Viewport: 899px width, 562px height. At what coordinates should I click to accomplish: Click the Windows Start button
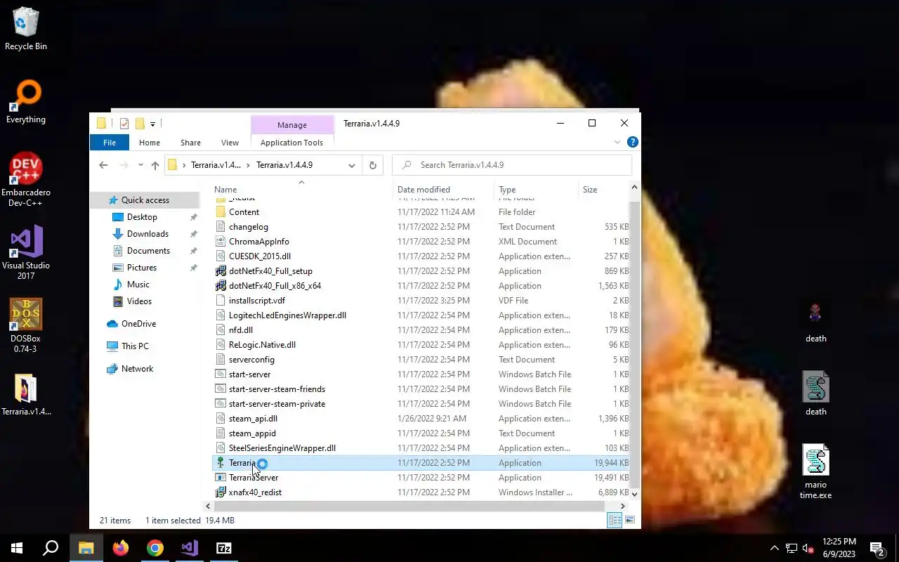pos(17,548)
